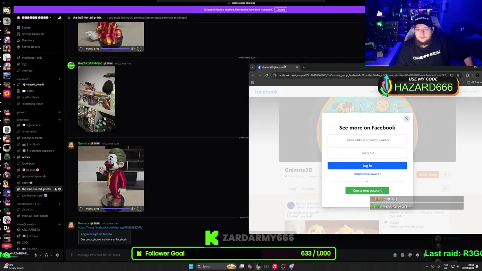The height and width of the screenshot is (271, 482).
Task: Toggle microphone mute in Discord user panel
Action: pos(35,255)
